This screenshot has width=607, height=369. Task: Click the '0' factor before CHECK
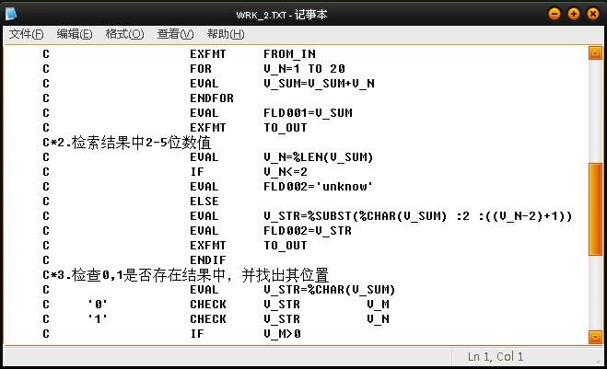point(98,305)
